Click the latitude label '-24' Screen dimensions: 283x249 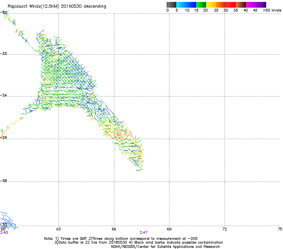click(3, 95)
